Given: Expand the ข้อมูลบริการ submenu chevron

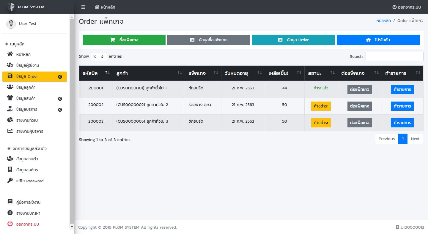Looking at the screenshot, I should click(60, 110).
